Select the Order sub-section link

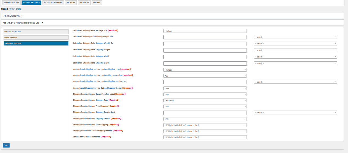[x=12, y=9]
